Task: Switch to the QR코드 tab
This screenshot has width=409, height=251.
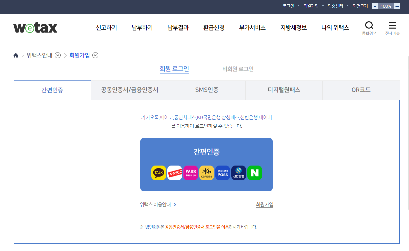Action: click(x=361, y=90)
